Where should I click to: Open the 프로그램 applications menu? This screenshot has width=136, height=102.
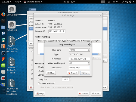pos(6,2)
